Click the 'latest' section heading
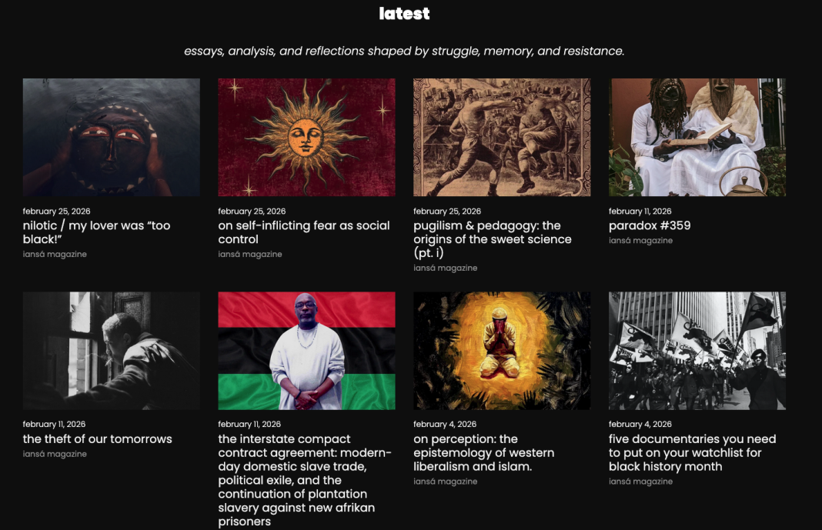822x530 pixels. click(404, 13)
